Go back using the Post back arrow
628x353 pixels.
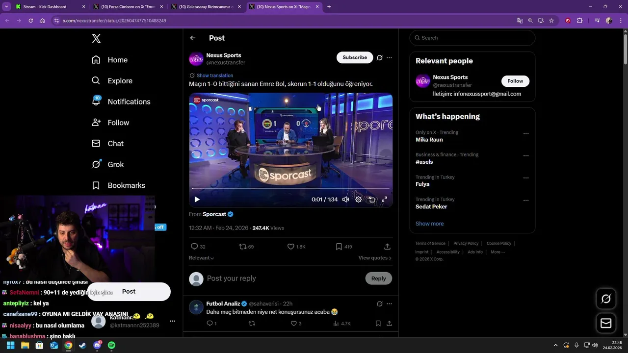click(x=193, y=38)
